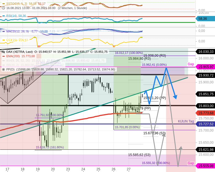The width and height of the screenshot is (215, 172).
Task: Click the 15.984,80 (R3) pivot label
Action: tap(139, 59)
